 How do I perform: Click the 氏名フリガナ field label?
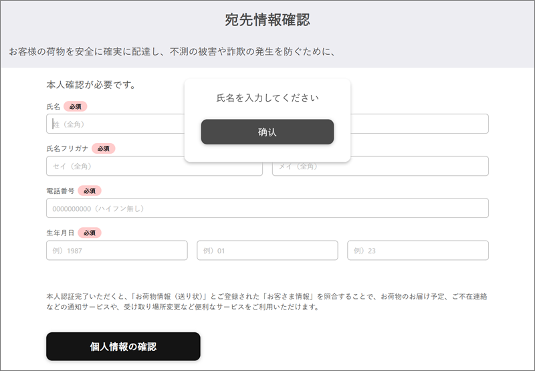(x=68, y=148)
